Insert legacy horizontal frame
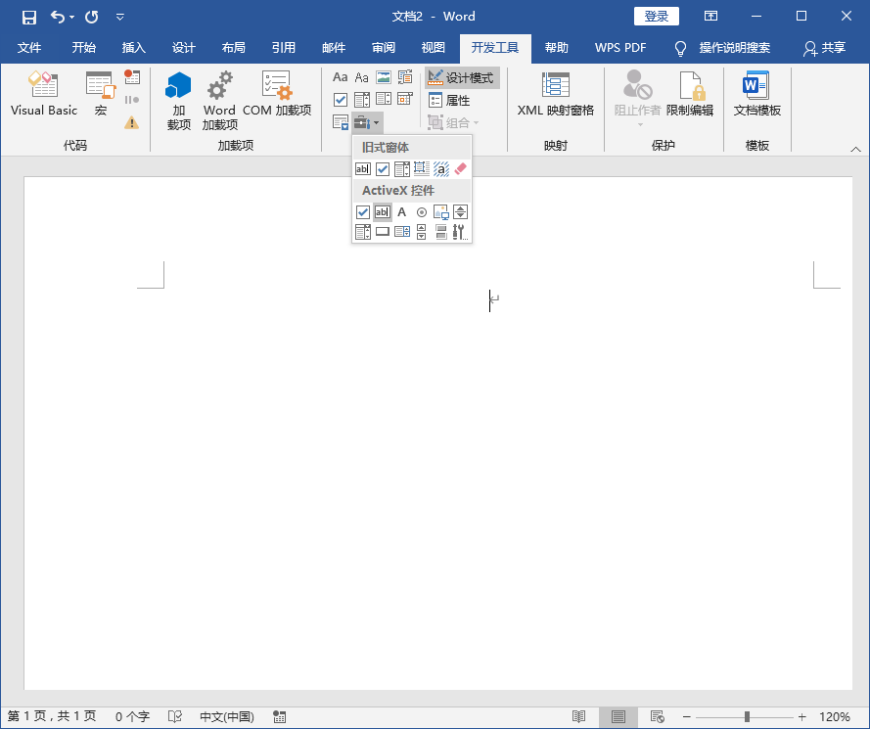The image size is (870, 729). pyautogui.click(x=422, y=168)
